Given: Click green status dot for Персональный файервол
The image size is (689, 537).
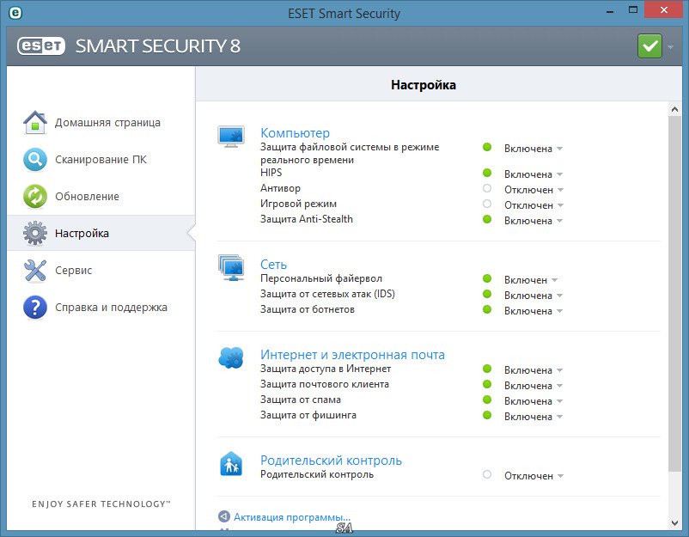Looking at the screenshot, I should tap(487, 278).
